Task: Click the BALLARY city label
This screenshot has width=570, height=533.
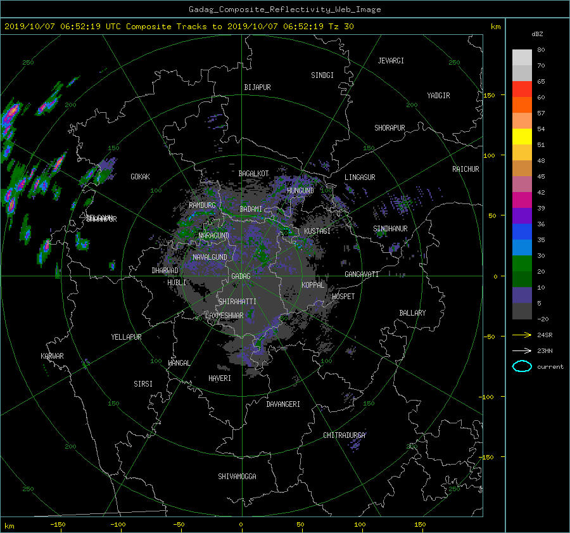Action: 412,313
